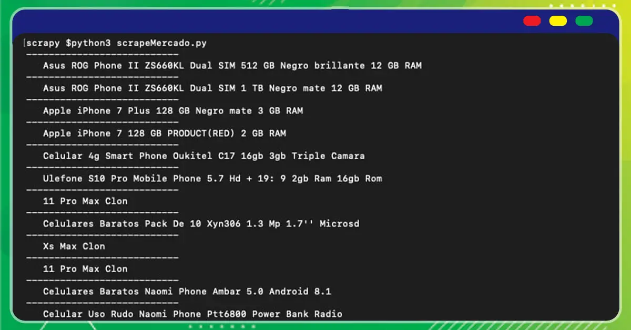
Task: Select 'Apple iPhone 7 Plus 128 GB' line
Action: [173, 111]
